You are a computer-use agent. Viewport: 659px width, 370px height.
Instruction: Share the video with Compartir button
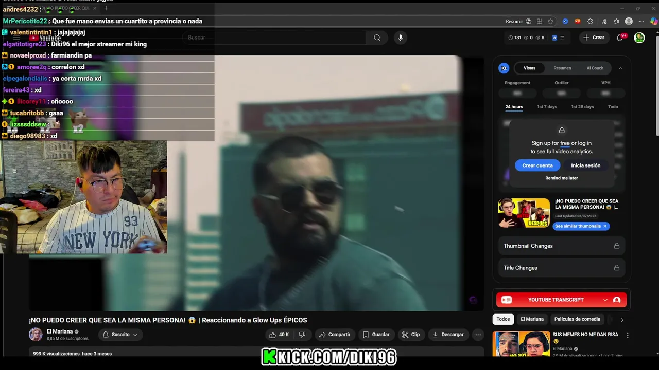pos(335,335)
